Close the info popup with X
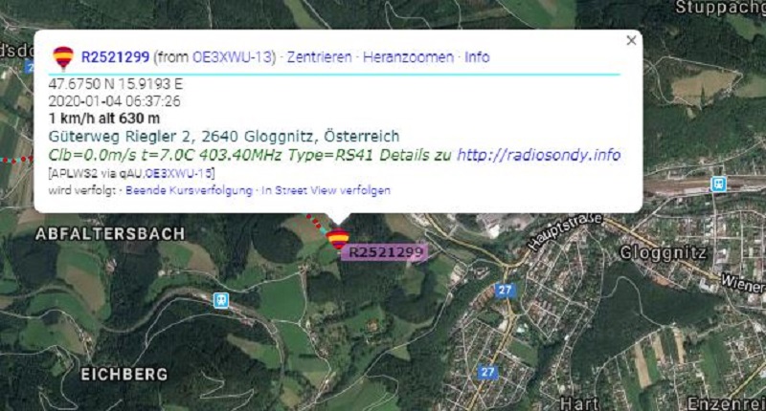766x411 pixels. tap(631, 40)
